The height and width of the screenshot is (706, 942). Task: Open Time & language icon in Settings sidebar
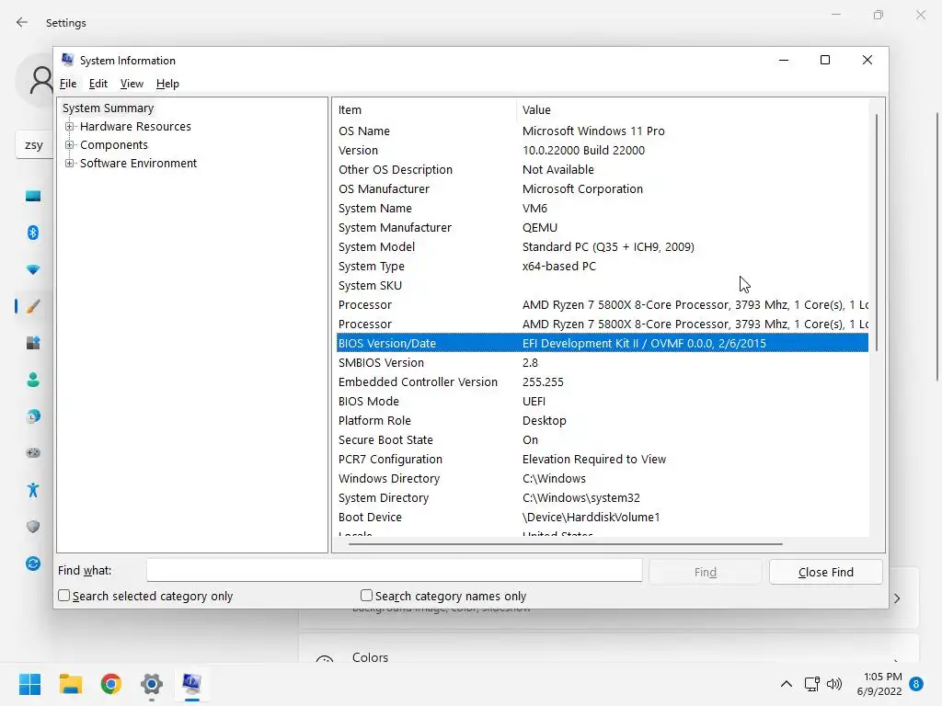[33, 416]
